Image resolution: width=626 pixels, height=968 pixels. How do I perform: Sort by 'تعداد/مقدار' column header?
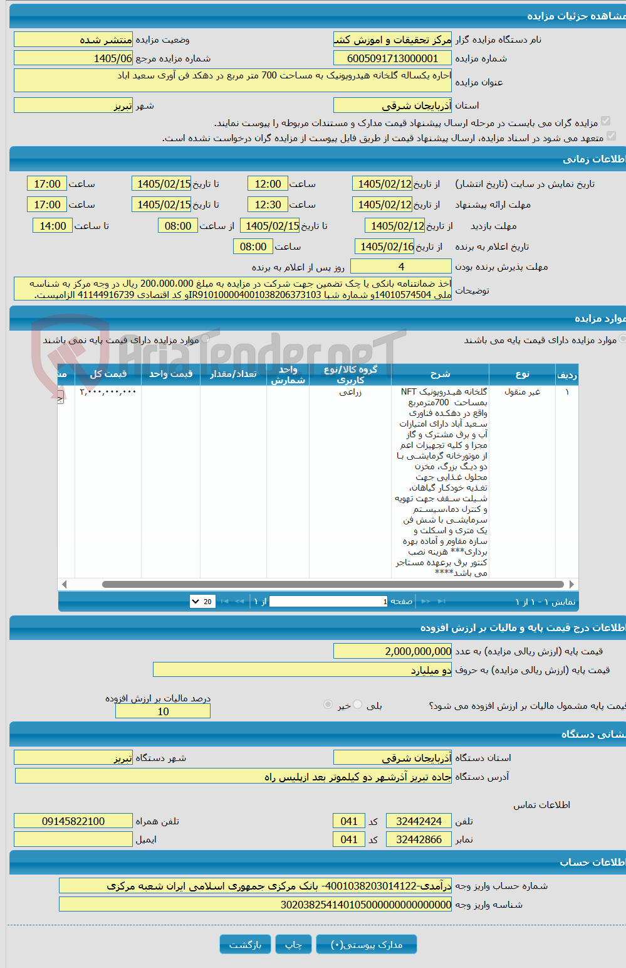(x=233, y=374)
